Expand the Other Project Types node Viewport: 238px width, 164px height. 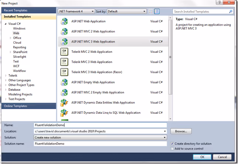point(6,85)
